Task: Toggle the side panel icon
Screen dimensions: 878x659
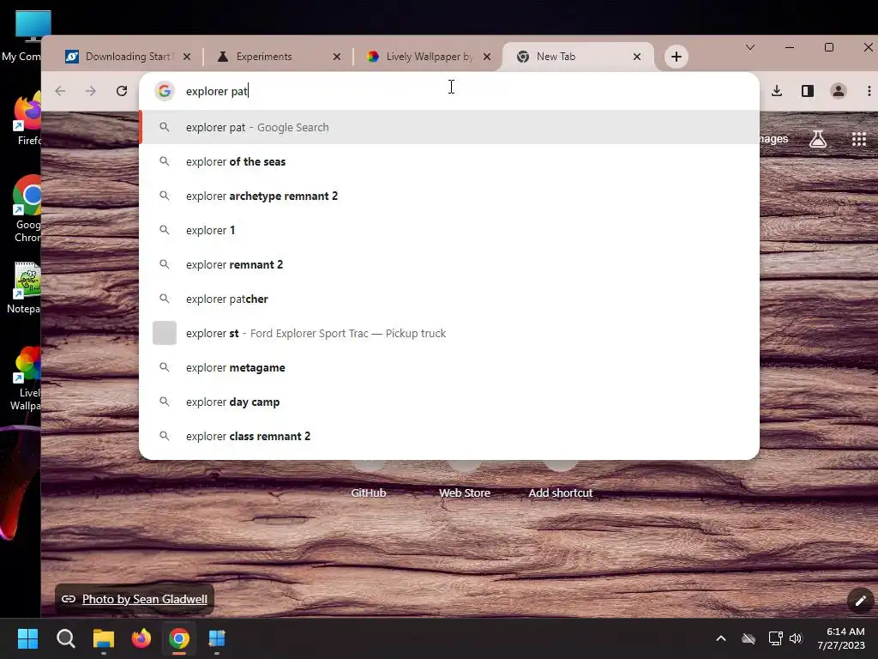Action: (x=808, y=91)
